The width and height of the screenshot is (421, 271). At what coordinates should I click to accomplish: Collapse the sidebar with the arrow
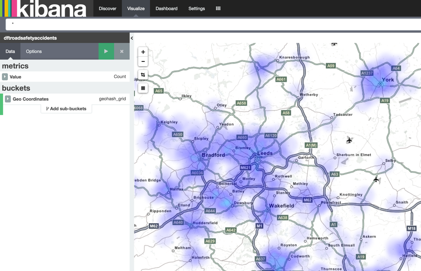pyautogui.click(x=132, y=38)
